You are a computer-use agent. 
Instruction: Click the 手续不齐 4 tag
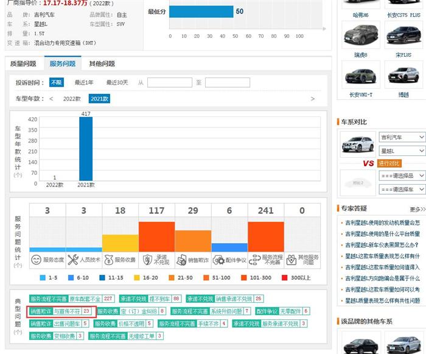pyautogui.click(x=193, y=324)
